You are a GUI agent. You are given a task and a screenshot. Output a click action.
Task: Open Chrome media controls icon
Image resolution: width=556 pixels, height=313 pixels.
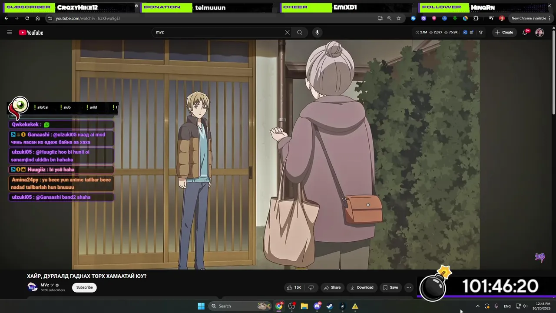[x=491, y=18]
